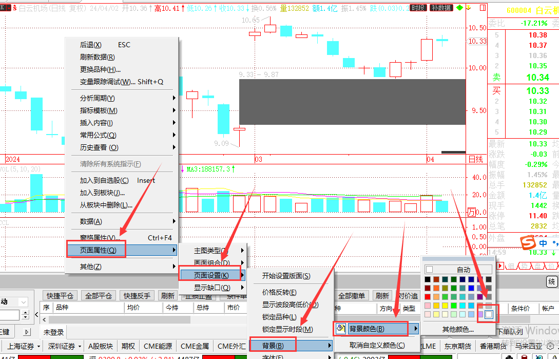Expand 插入内容(I) submenu
The image size is (559, 359).
(x=122, y=123)
